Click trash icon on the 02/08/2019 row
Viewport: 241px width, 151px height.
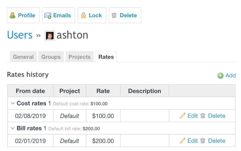203,116
